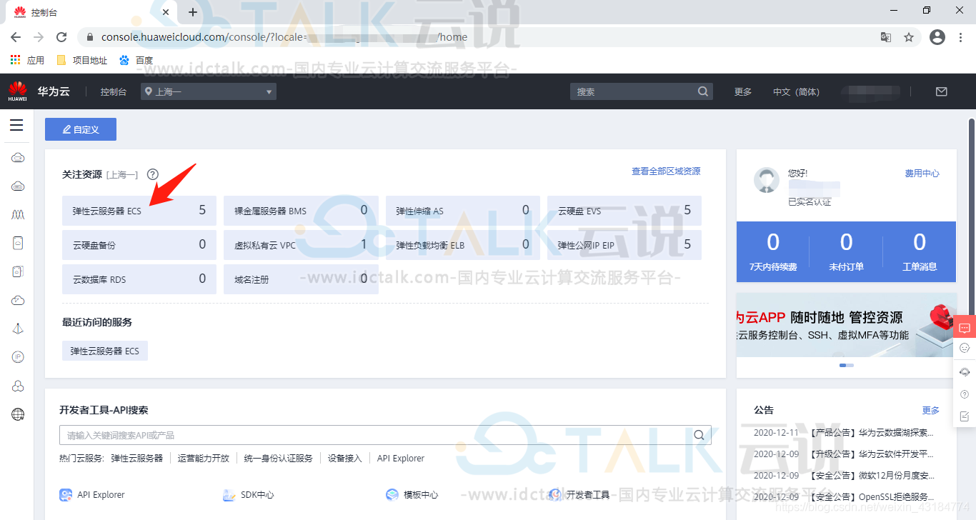Click the cloud disk sidebar icon below it
The width and height of the screenshot is (976, 520).
pos(18,186)
